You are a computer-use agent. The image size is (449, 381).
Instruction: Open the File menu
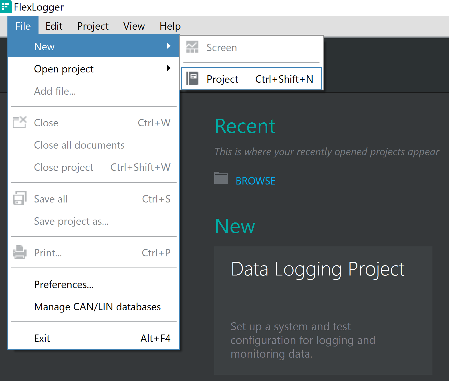pyautogui.click(x=23, y=26)
